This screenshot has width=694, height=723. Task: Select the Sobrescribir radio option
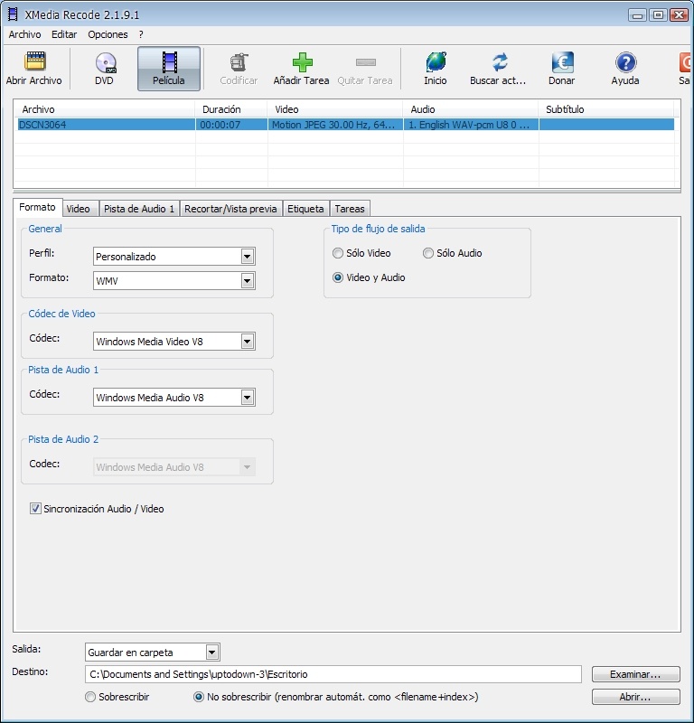tap(90, 698)
